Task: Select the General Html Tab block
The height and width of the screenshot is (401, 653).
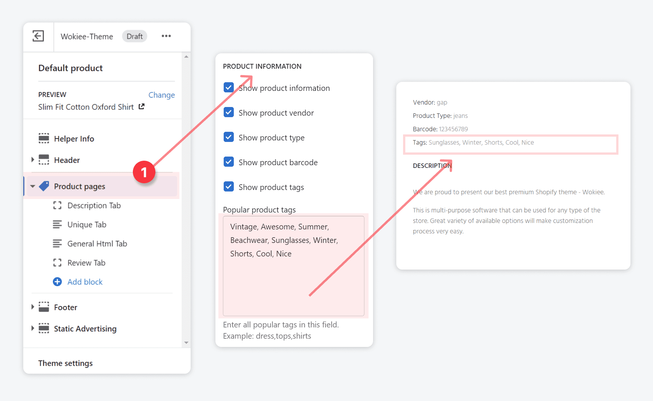Action: click(97, 244)
